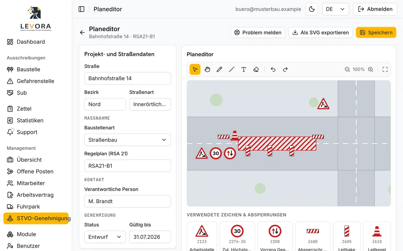Click the 100% zoom level text
Image resolution: width=403 pixels, height=251 pixels.
(x=359, y=69)
